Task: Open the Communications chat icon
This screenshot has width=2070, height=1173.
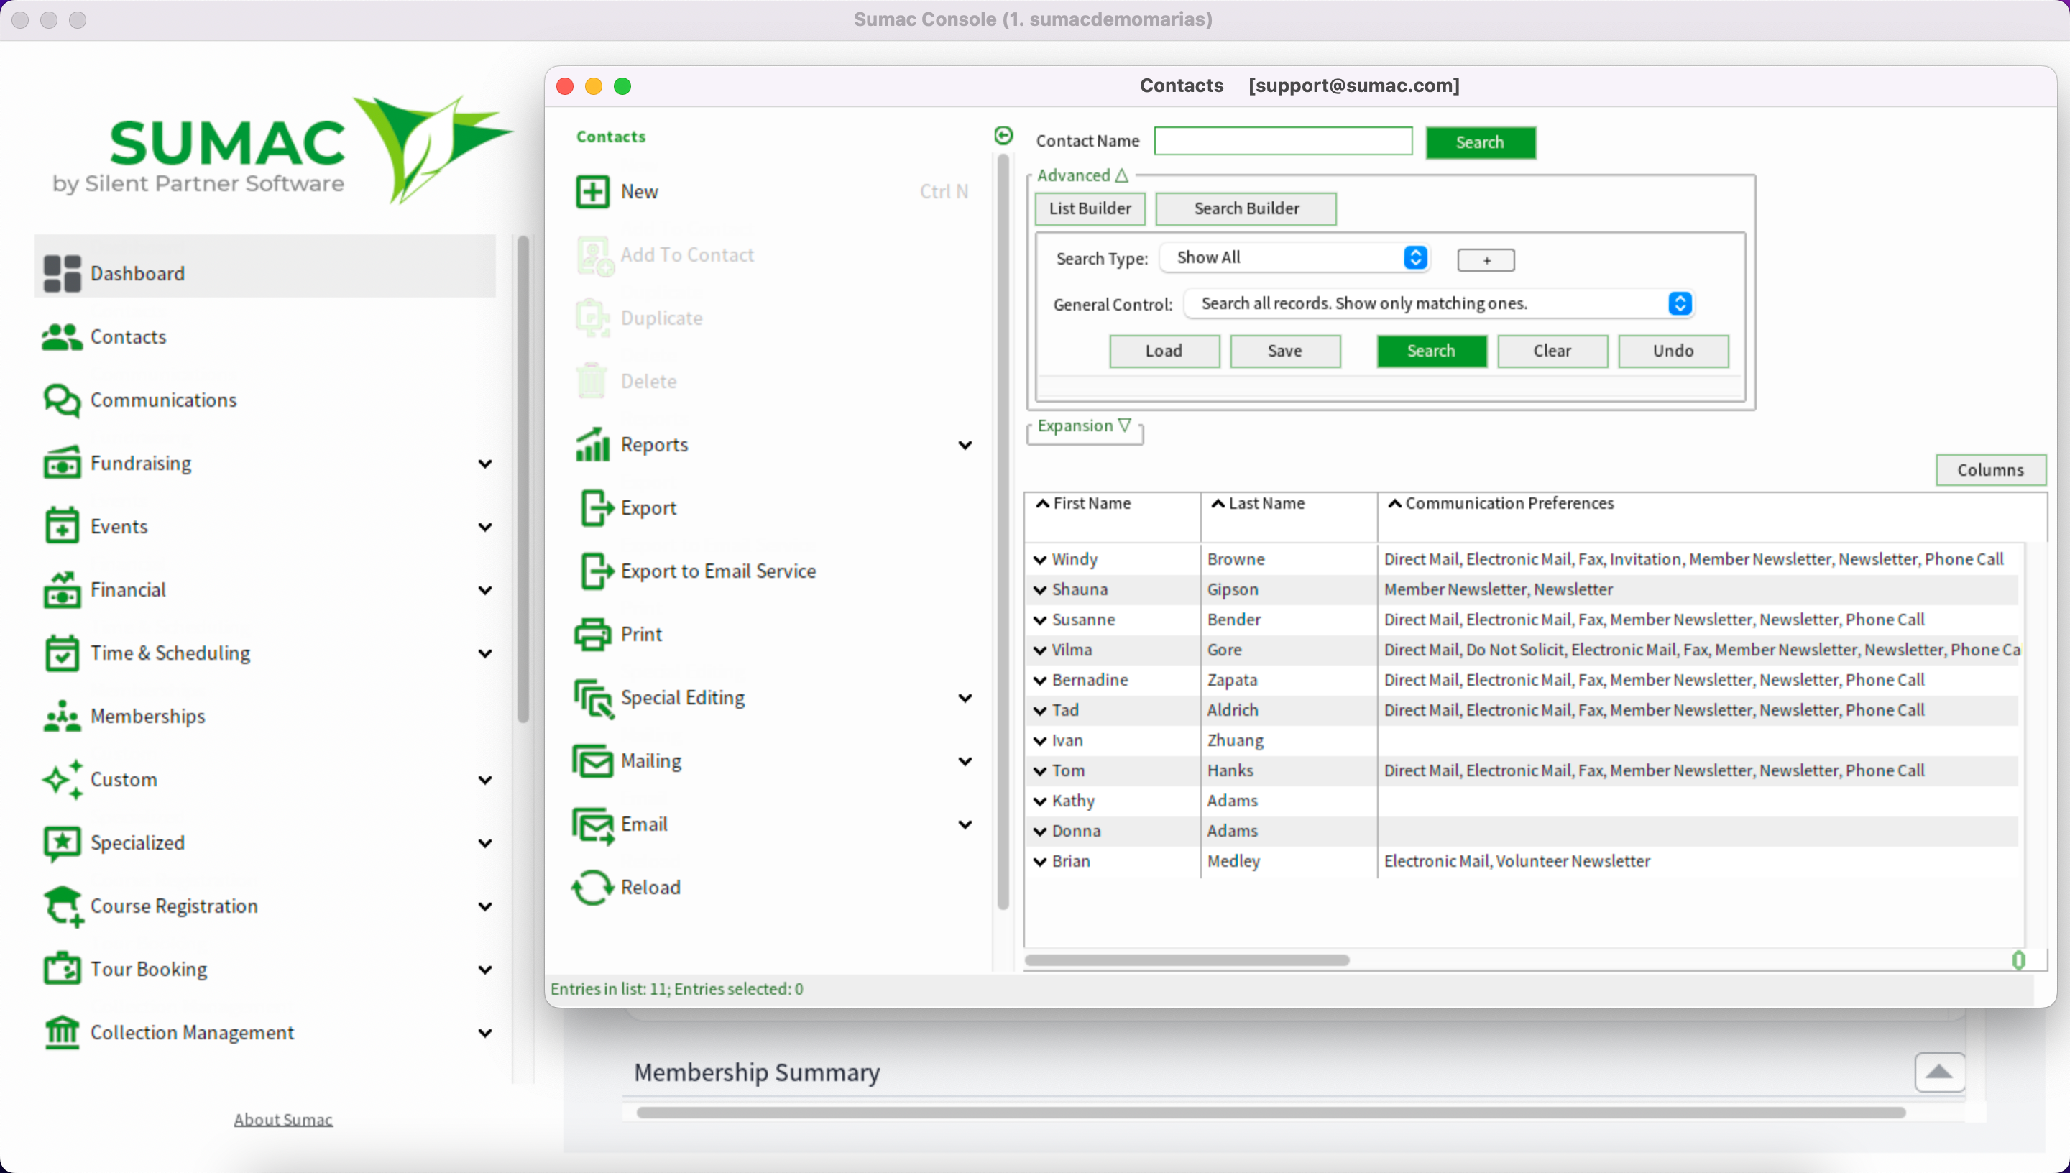Action: [62, 400]
